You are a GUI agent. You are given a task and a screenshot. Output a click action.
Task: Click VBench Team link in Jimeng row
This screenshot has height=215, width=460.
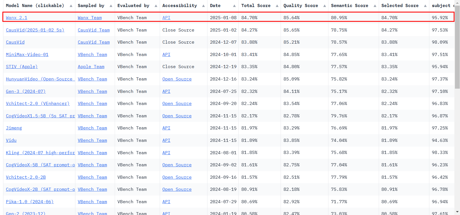point(93,128)
